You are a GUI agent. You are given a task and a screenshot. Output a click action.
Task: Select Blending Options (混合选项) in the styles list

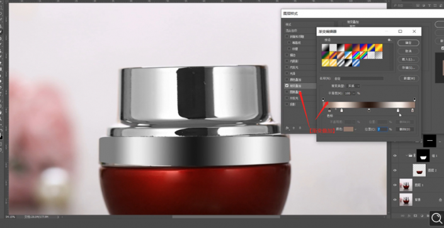tap(292, 31)
